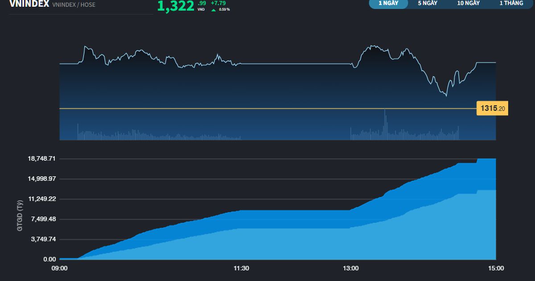Screen dimensions: 535x281
Task: Click the VND currency label
Action: click(201, 9)
